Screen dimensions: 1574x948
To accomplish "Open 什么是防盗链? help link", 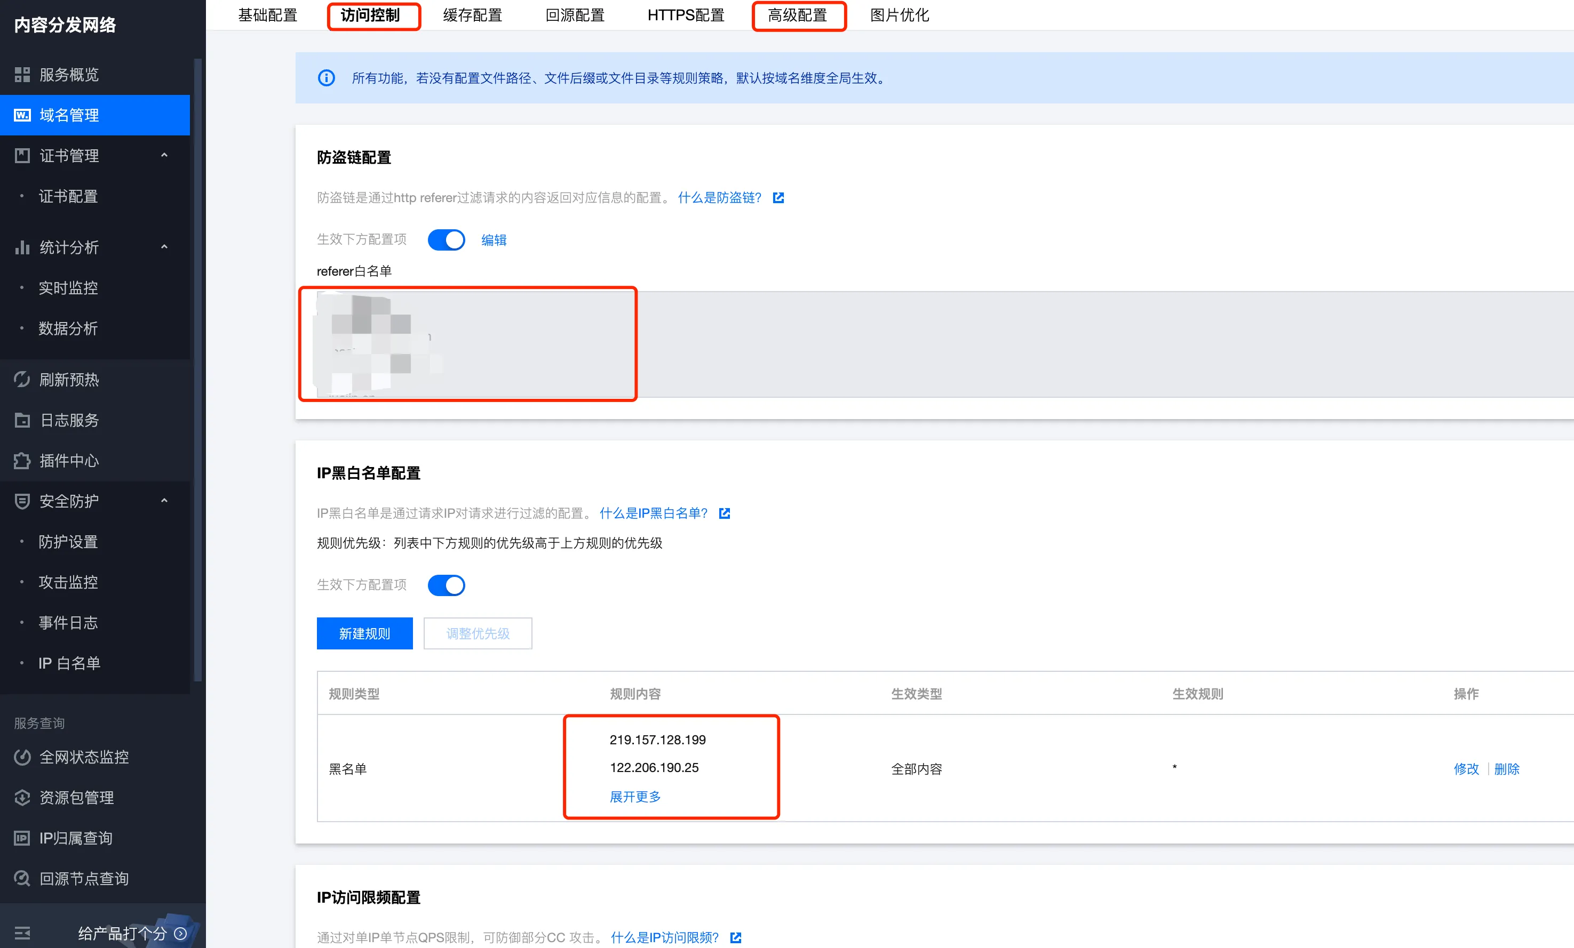I will pyautogui.click(x=720, y=198).
